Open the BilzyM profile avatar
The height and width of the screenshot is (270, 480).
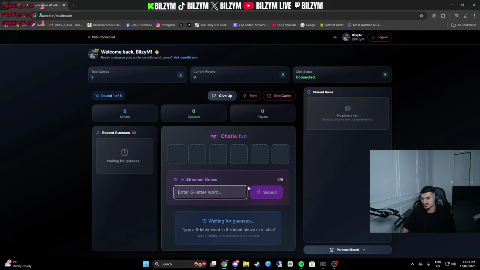[346, 37]
